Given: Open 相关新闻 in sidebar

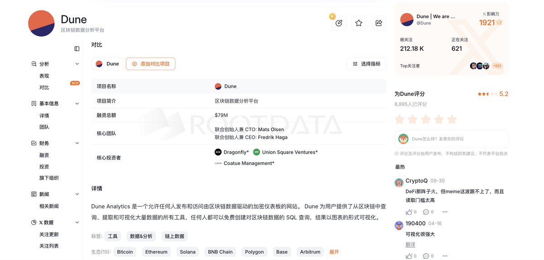Looking at the screenshot, I should tap(49, 206).
